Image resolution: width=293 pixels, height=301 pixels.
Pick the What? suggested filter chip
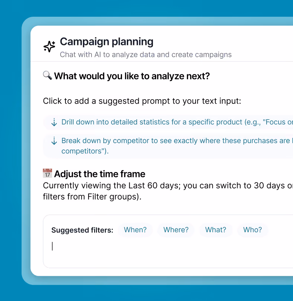[x=216, y=230]
